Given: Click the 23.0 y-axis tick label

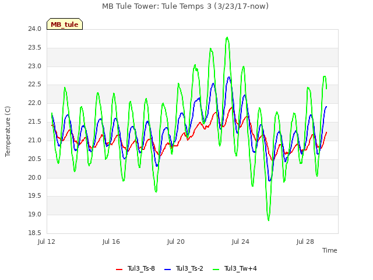Looking at the screenshot, I should 35,66.
